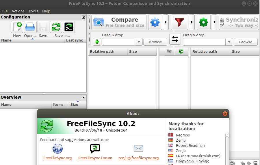260x165 pixels.
Task: Expand the right folder path dropdown
Action: [x=229, y=42]
